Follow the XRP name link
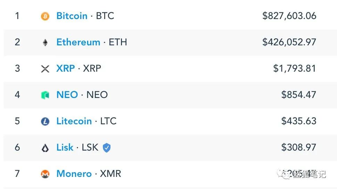This screenshot has width=337, height=189. coord(65,69)
